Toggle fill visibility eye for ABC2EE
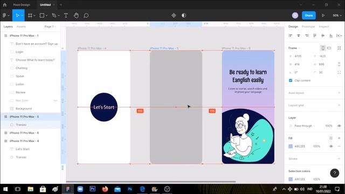The image size is (345, 194). pos(331,146)
